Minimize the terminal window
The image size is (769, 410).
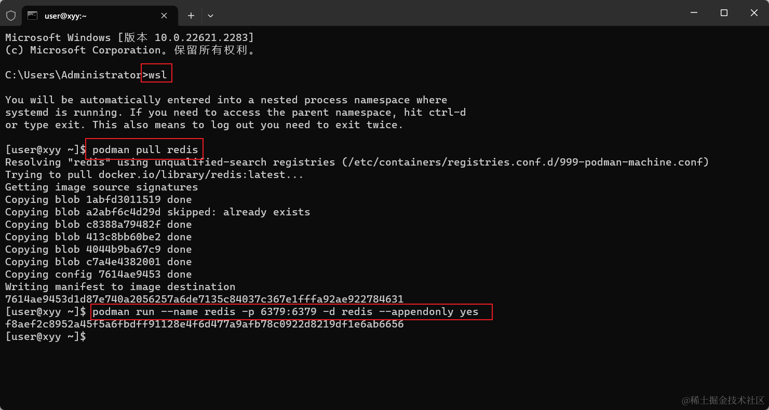[x=694, y=13]
